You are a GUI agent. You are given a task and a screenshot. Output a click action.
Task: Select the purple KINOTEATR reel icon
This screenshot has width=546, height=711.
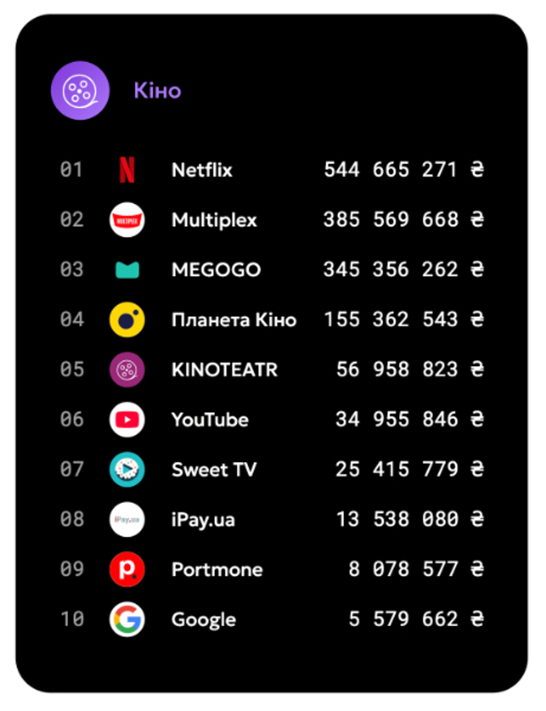(x=127, y=370)
